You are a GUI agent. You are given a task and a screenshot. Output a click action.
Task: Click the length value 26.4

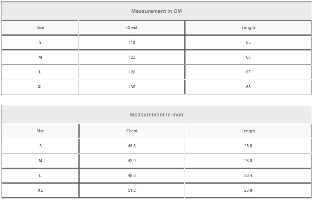[x=248, y=175]
